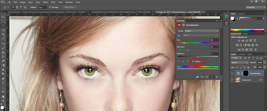
Task: Click the Refine Edge button
Action: coord(70,7)
